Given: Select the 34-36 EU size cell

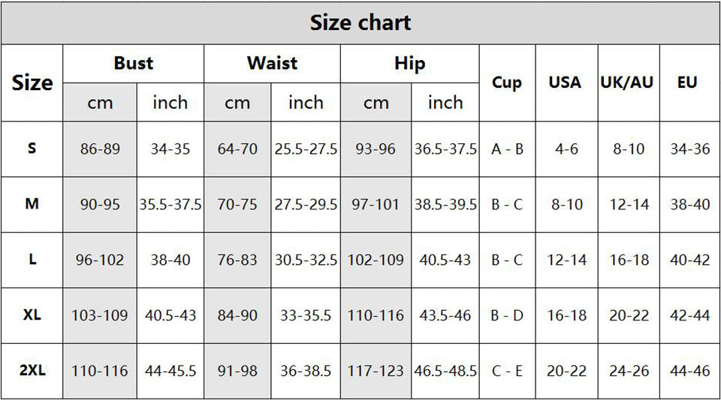Looking at the screenshot, I should coord(689,149).
